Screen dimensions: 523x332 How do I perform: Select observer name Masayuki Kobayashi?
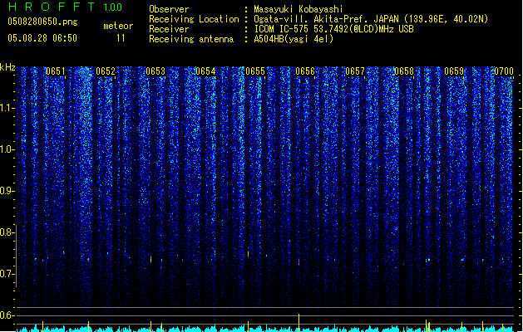299,9
